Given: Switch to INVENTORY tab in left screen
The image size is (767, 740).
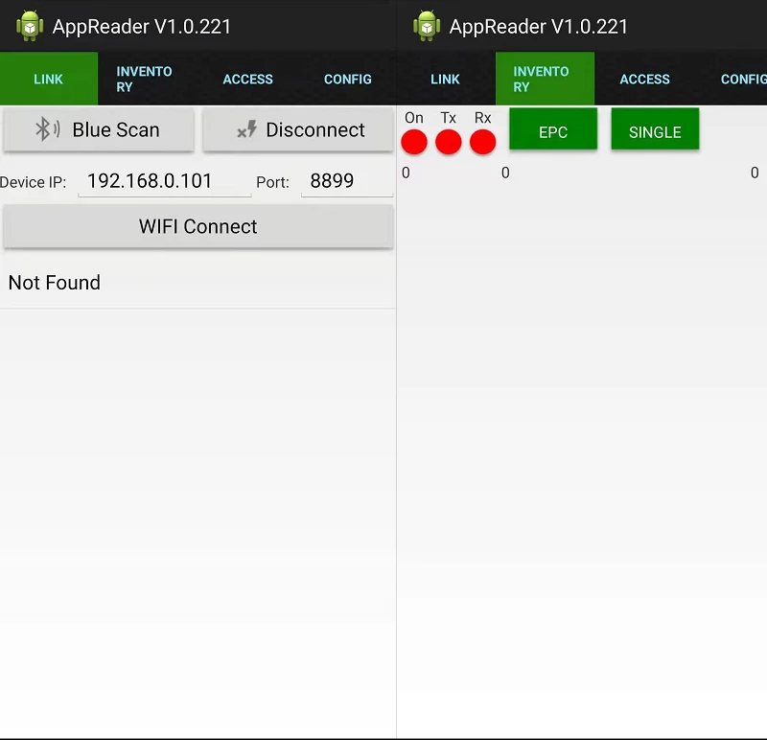Looking at the screenshot, I should tap(148, 79).
